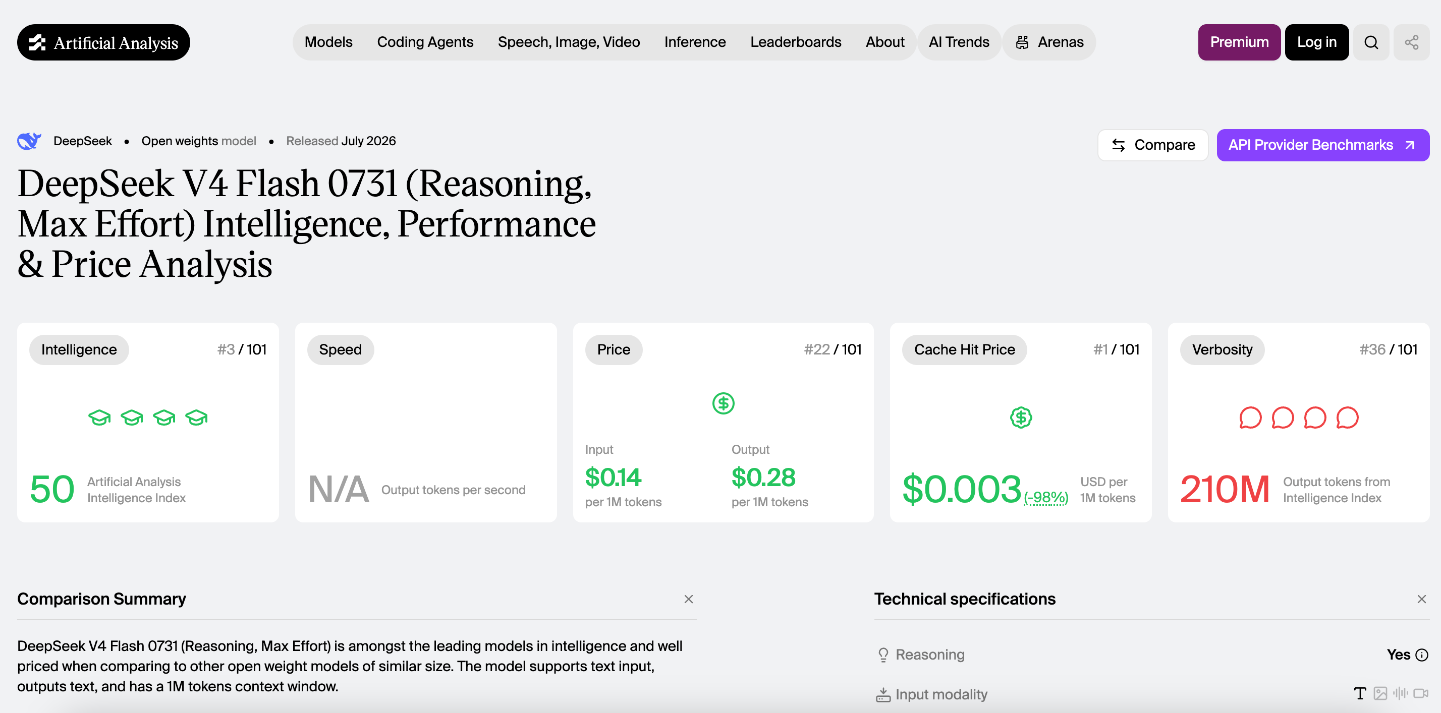Click the image input modality icon
Image resolution: width=1441 pixels, height=713 pixels.
[1380, 693]
